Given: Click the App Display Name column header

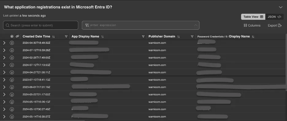Looking at the screenshot, I should coord(85,36).
